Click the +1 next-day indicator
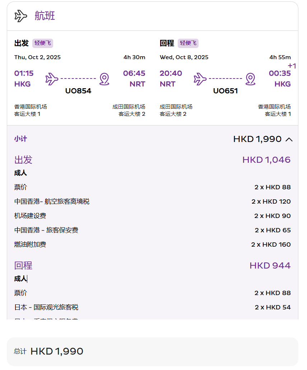 pyautogui.click(x=292, y=66)
